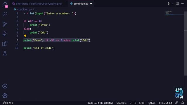
Task: Change end of line sequence CRLF
Action: pos(142,103)
